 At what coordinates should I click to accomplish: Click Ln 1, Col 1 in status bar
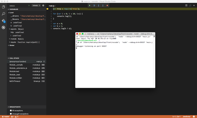tap(176, 117)
